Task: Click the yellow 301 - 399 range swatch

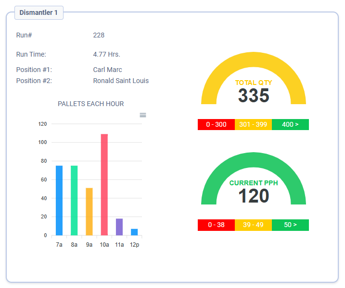Action: tap(253, 125)
